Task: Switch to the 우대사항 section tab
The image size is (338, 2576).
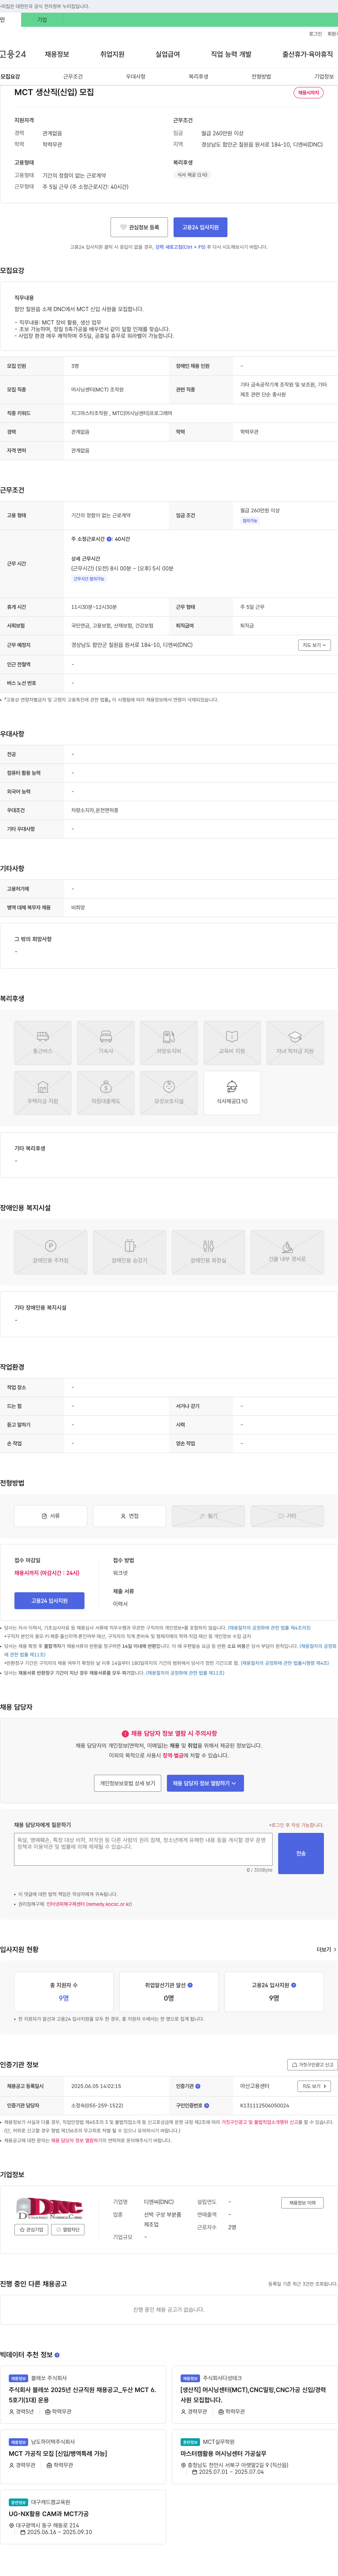Action: click(136, 76)
